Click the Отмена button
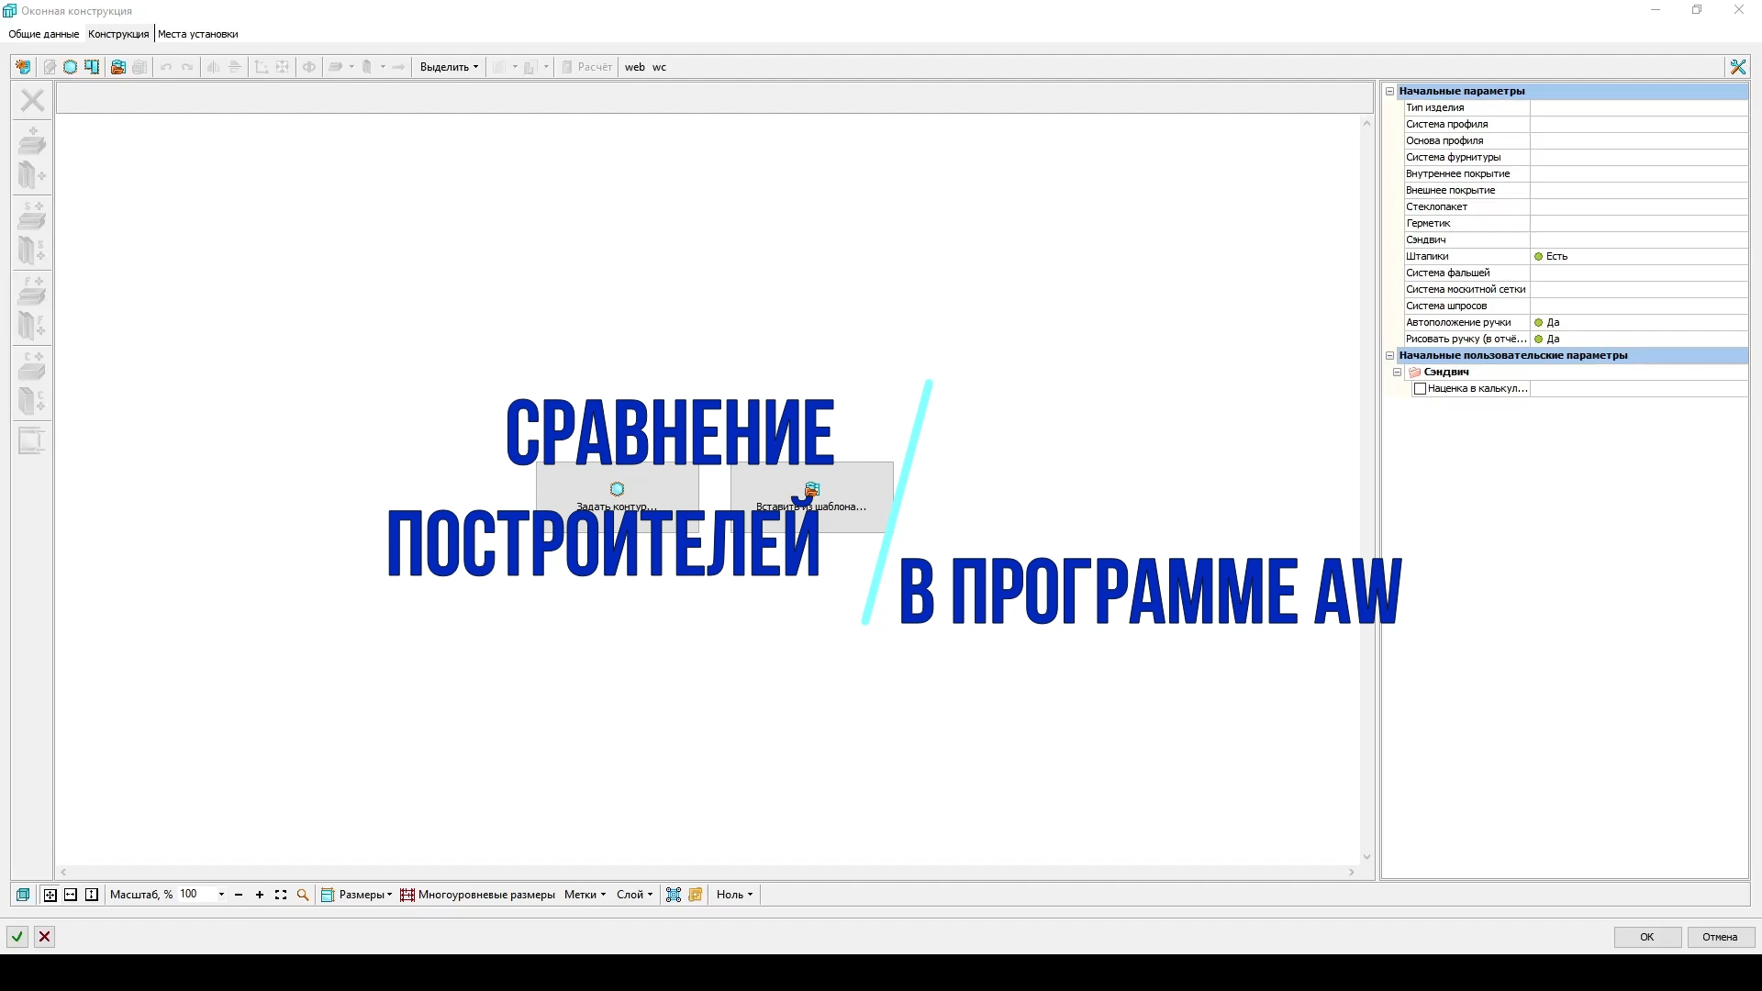Image resolution: width=1762 pixels, height=991 pixels. tap(1721, 937)
